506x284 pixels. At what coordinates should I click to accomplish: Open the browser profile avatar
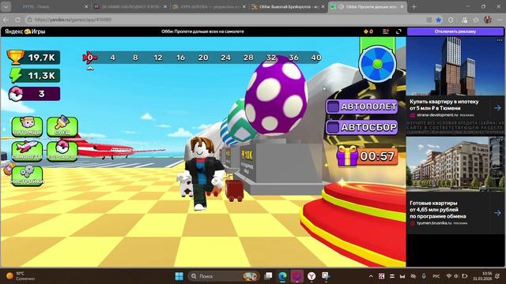coord(488,20)
